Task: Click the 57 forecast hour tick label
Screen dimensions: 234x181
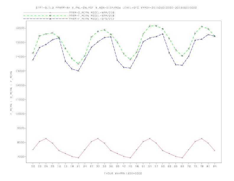Action: [156, 166]
